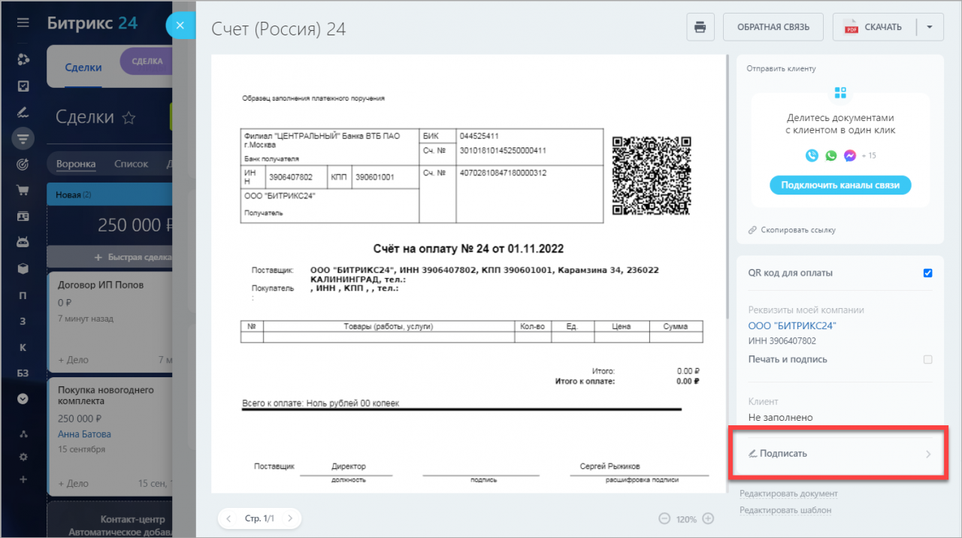The image size is (962, 538).
Task: Click the document preview's vertical scrollbar
Action: click(727, 188)
